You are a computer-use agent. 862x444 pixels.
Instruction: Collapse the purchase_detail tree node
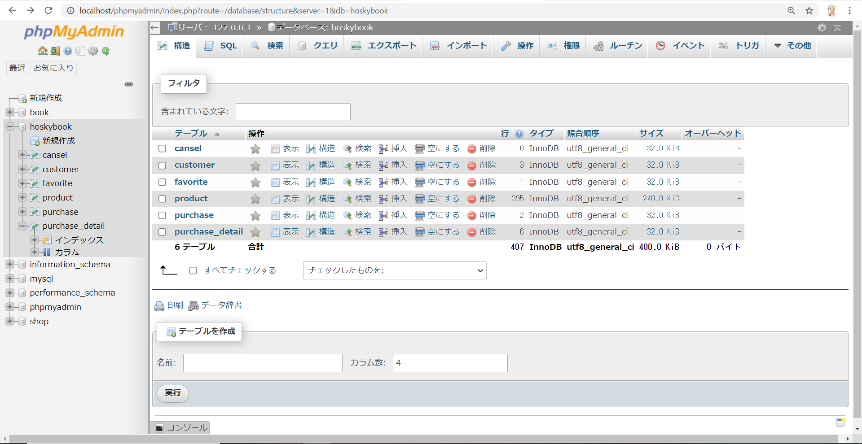[x=22, y=226]
